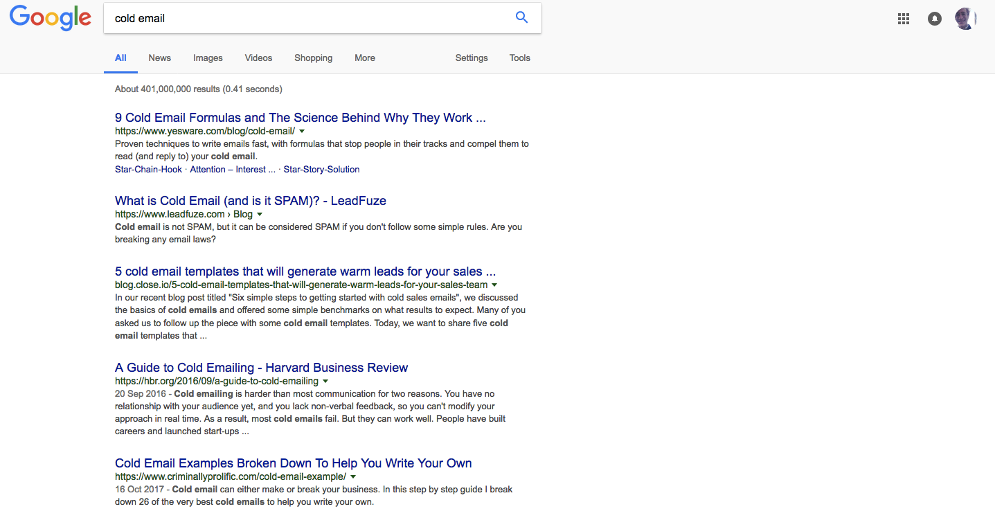
Task: Switch to the Videos tab
Action: (x=258, y=58)
